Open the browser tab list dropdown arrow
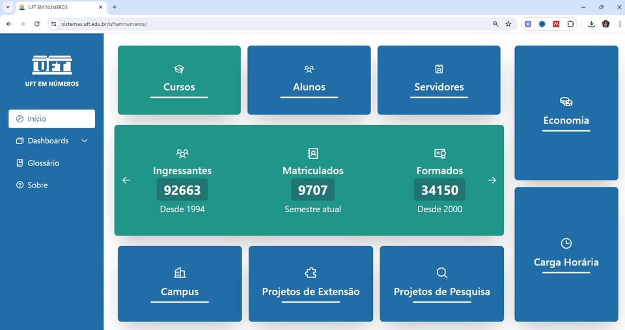The image size is (625, 330). [x=8, y=7]
